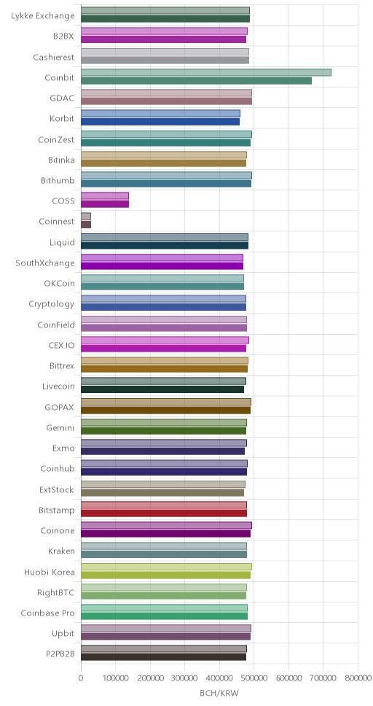Click the Coinbit darker bottom bar
The image size is (373, 706).
pos(196,81)
